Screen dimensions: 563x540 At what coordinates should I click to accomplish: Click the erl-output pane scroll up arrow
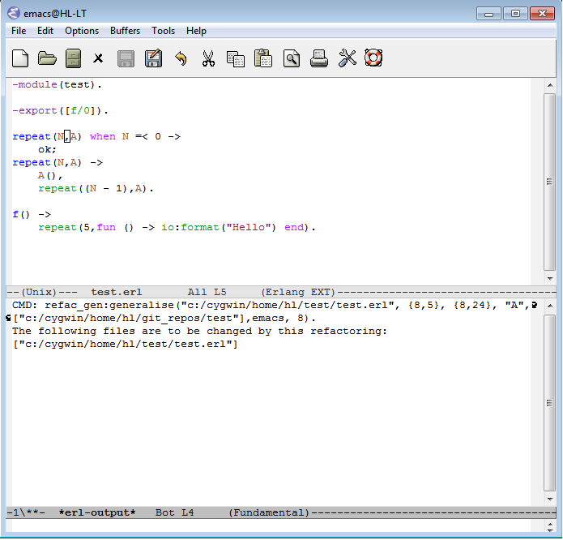click(x=550, y=306)
